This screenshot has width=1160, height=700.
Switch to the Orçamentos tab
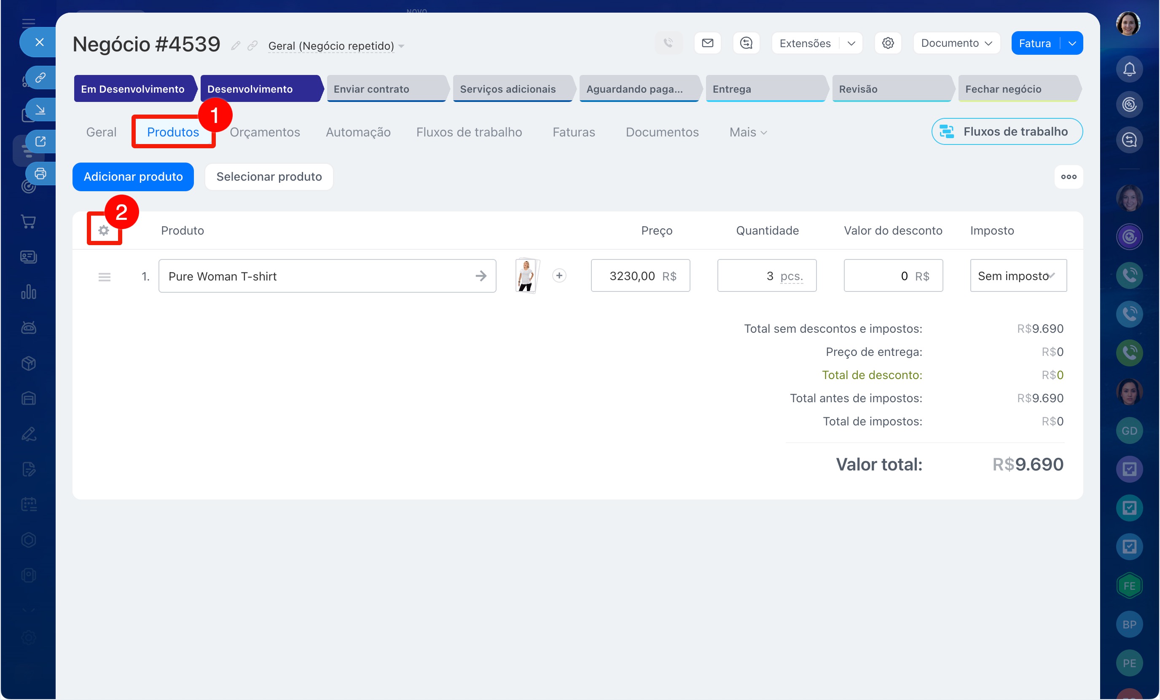[265, 132]
